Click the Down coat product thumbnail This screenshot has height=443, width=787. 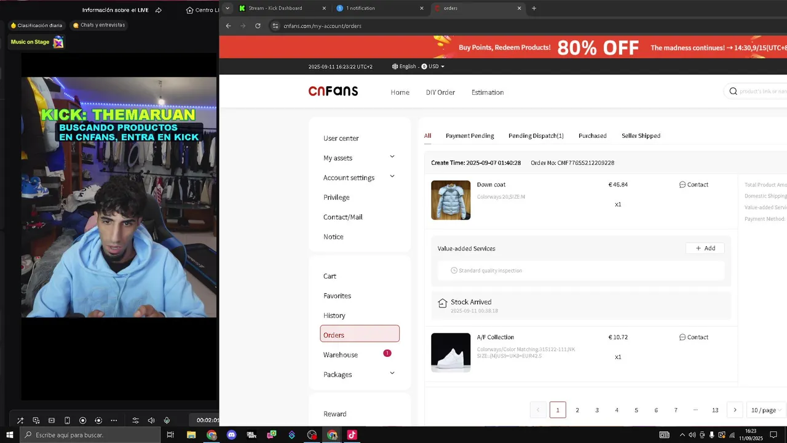click(451, 200)
